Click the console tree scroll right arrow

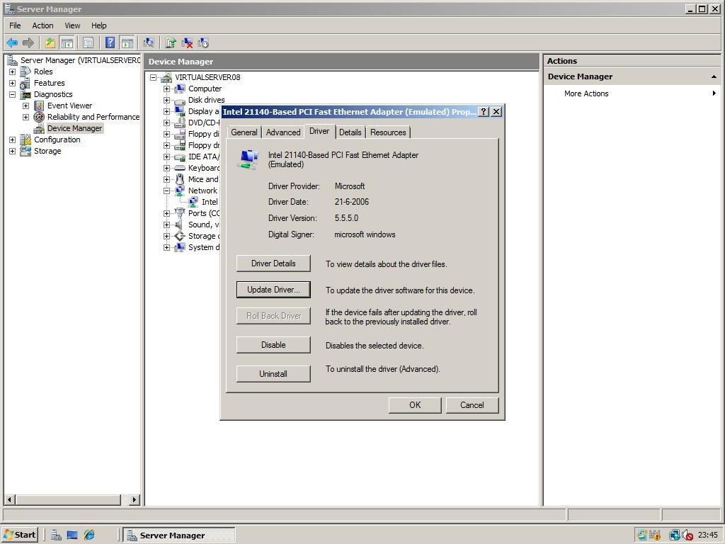click(x=135, y=499)
